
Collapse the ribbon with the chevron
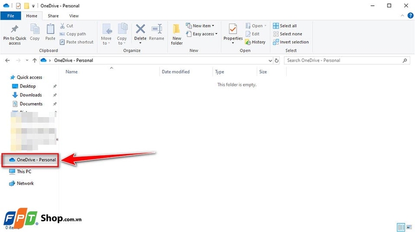[x=403, y=16]
